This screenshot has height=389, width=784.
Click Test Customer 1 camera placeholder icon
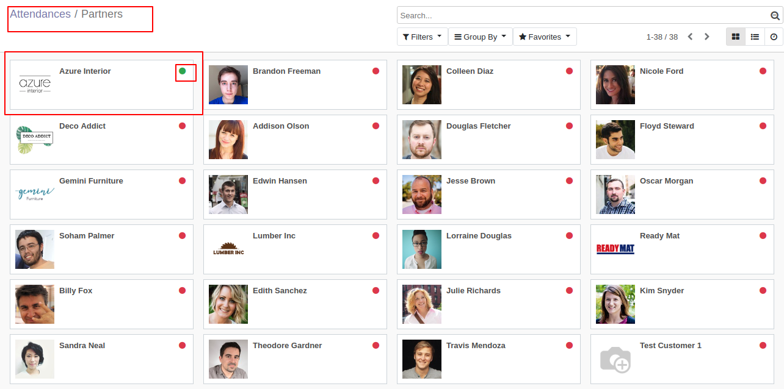(615, 359)
